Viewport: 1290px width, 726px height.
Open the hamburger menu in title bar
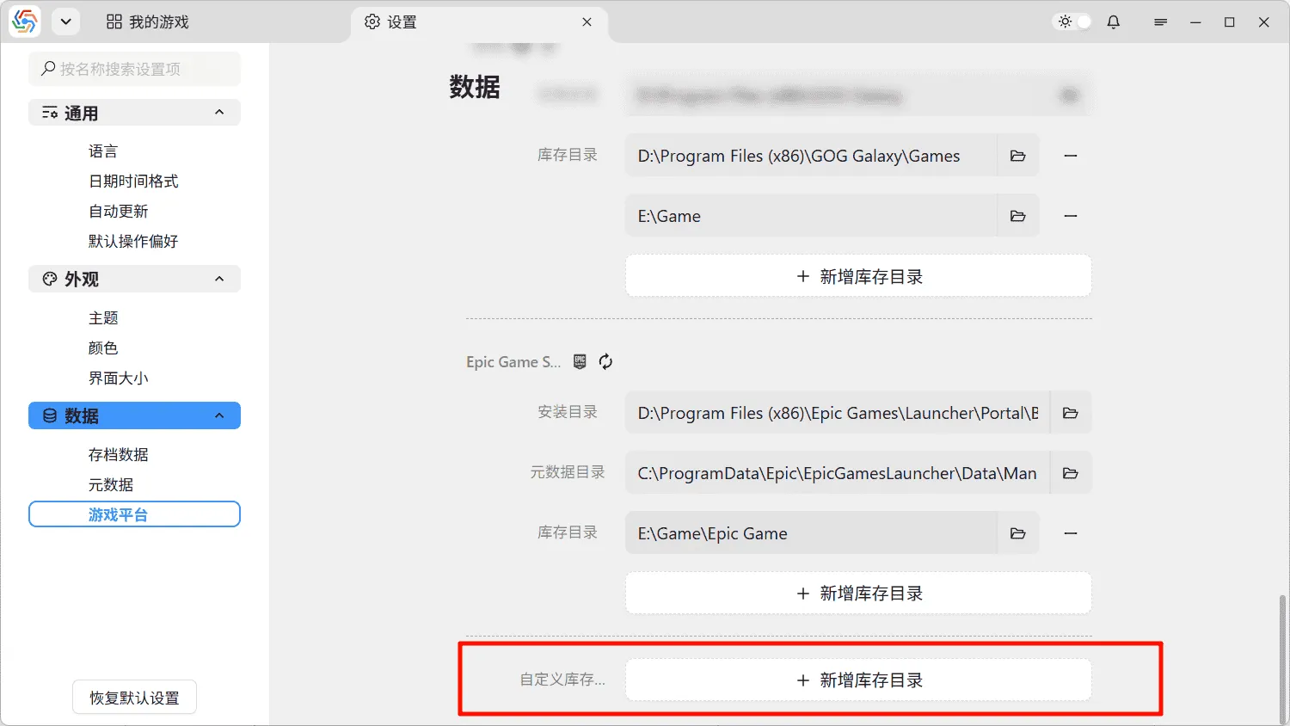pos(1160,22)
